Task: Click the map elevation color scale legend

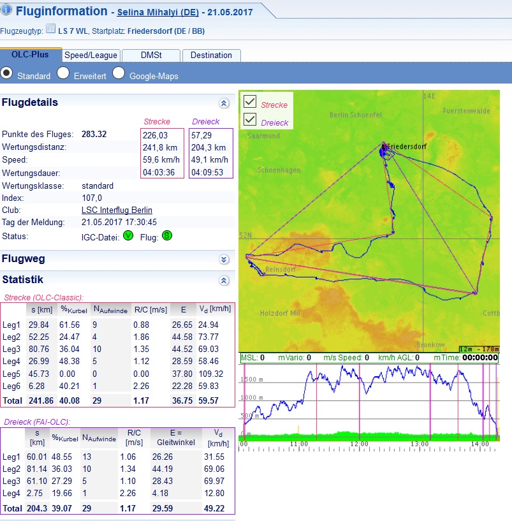Action: point(478,349)
